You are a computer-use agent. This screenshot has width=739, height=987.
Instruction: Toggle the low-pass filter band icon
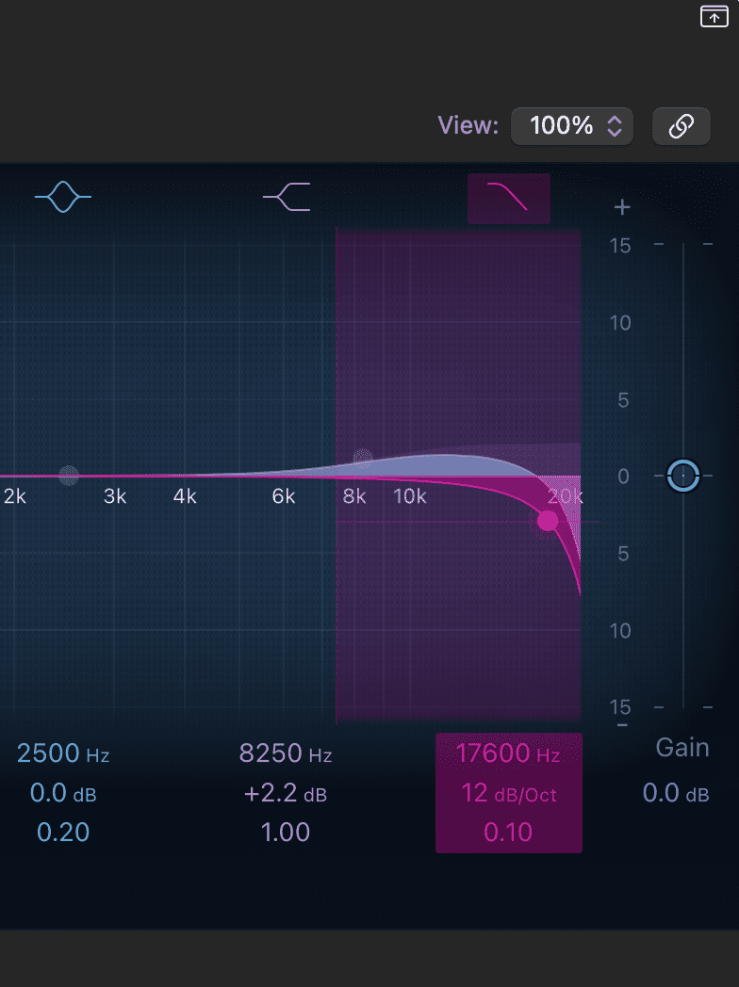pos(508,198)
